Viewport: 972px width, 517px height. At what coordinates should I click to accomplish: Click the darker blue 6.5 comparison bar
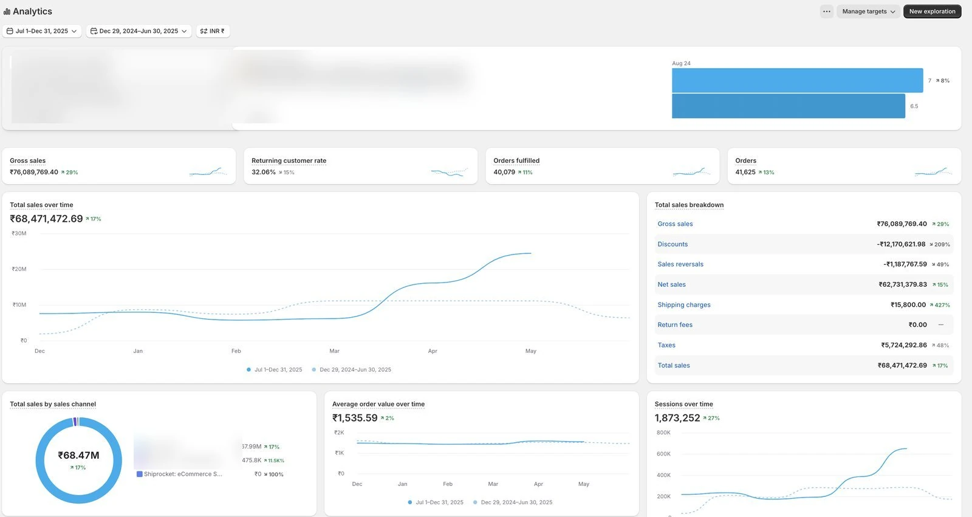789,106
